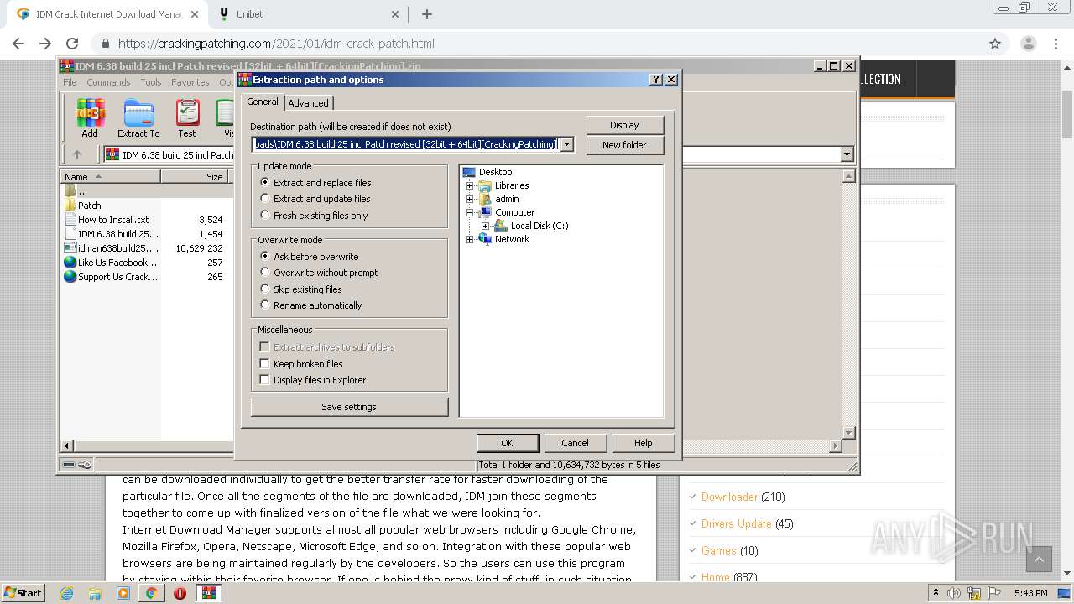Screen dimensions: 1074x604
Task: Enable Keep broken files checkbox
Action: [x=264, y=364]
